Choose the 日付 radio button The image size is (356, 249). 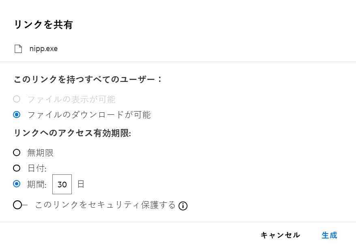click(17, 168)
